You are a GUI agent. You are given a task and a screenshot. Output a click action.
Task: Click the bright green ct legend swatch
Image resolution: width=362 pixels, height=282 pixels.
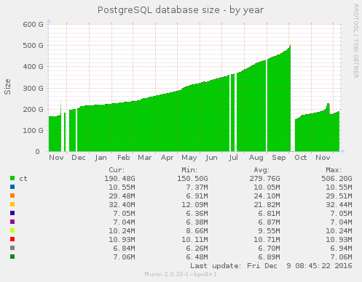coord(12,178)
